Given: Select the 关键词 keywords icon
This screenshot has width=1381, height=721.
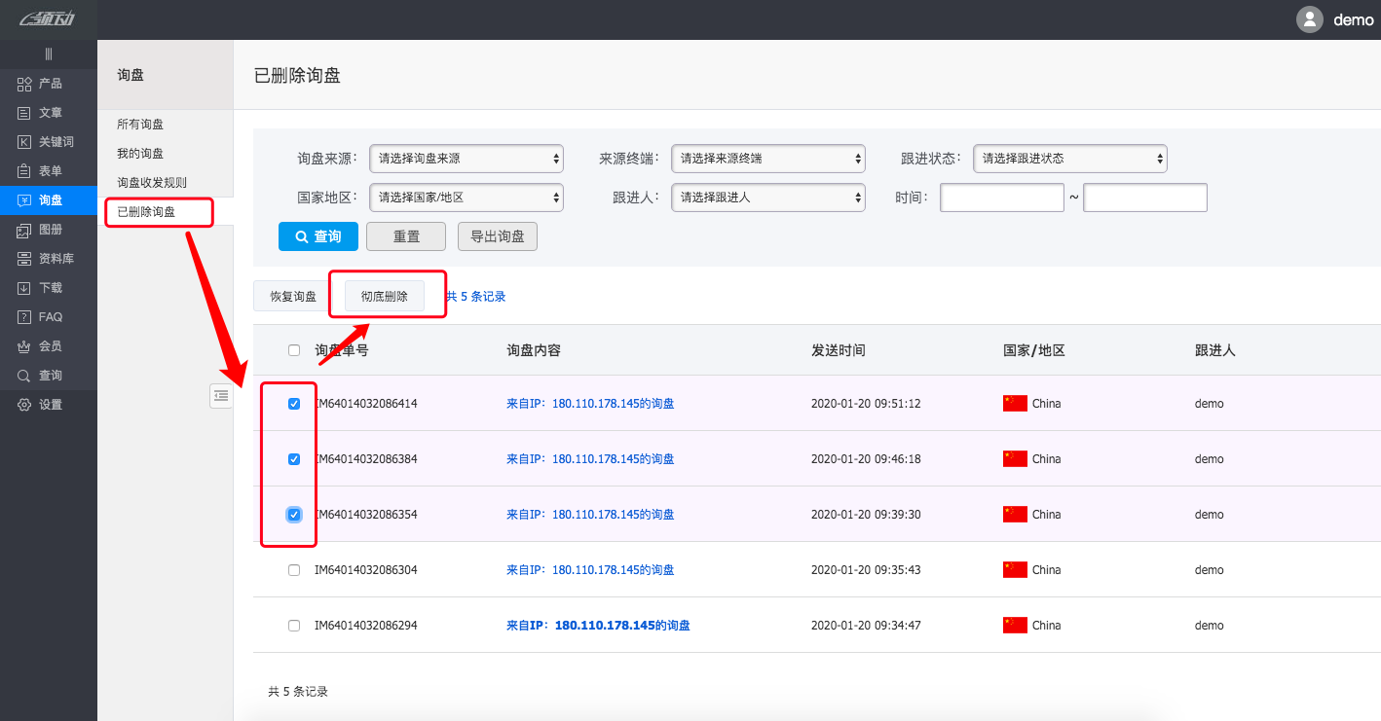Looking at the screenshot, I should [x=24, y=142].
